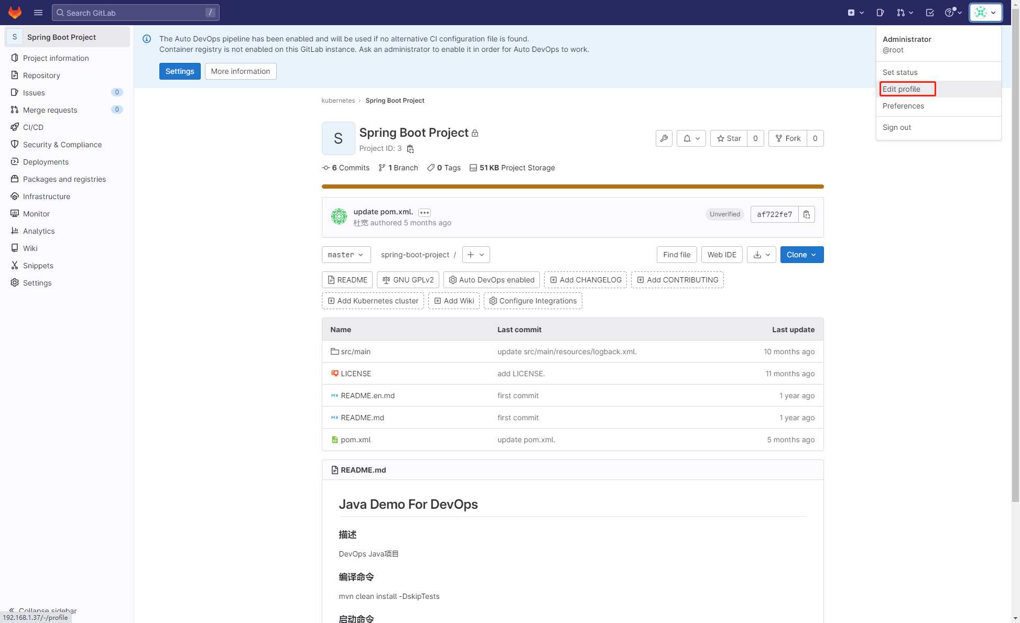Click the GitLab fox logo
1020x623 pixels.
[15, 13]
